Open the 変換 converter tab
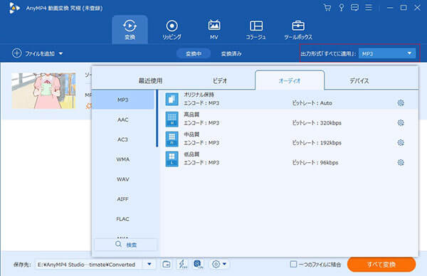The height and width of the screenshot is (276, 427). 130,29
